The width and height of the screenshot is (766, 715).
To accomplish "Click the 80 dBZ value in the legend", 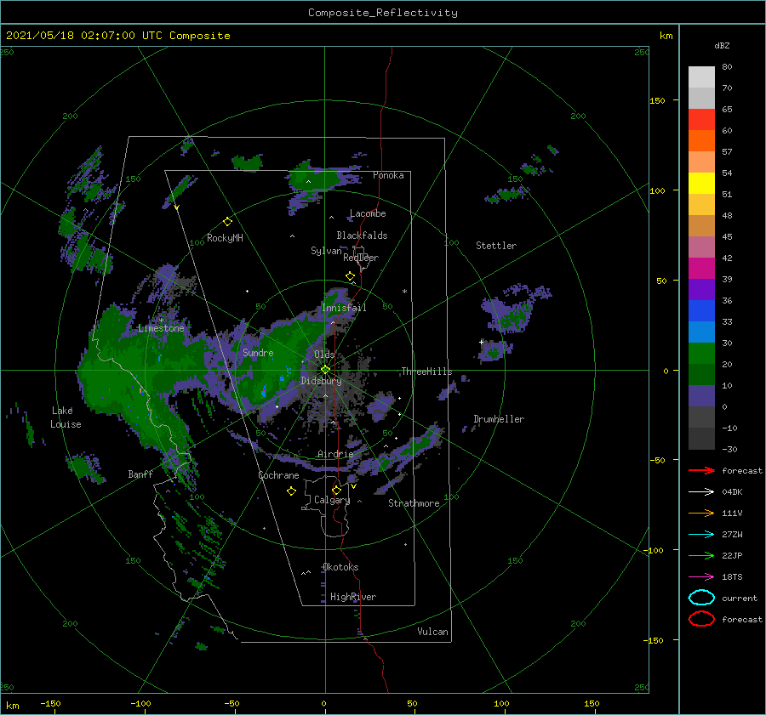I will click(727, 67).
